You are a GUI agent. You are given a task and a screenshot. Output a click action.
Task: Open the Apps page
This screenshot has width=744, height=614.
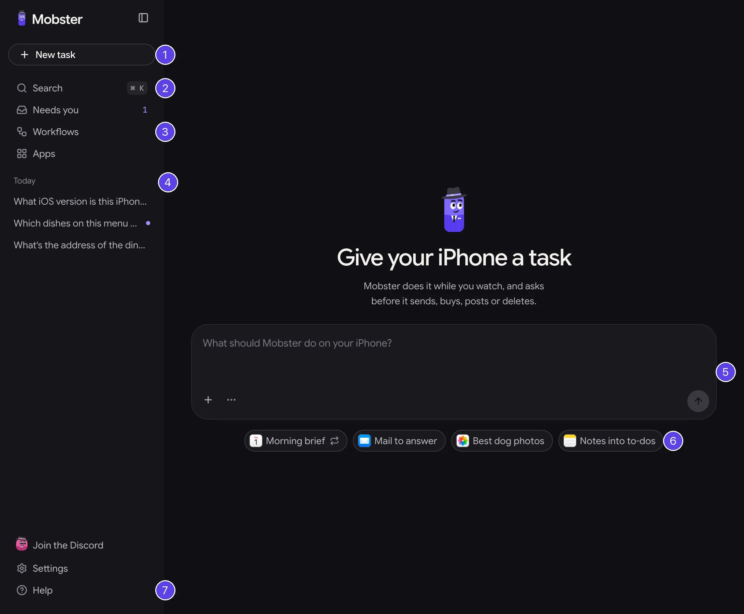[x=82, y=154]
